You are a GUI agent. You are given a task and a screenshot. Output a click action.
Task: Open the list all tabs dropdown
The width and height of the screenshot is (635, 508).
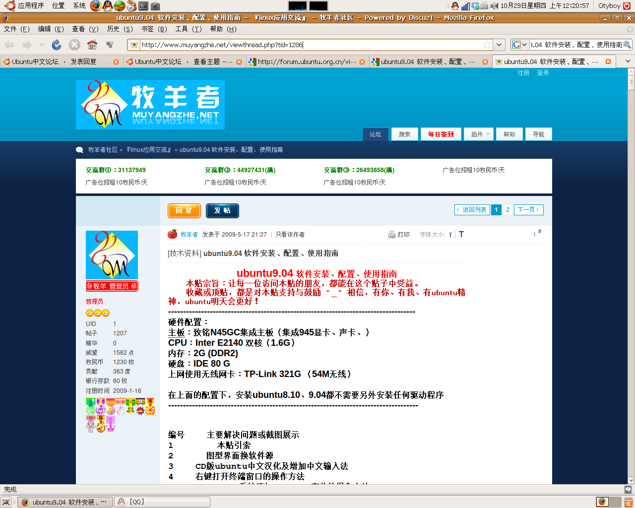click(x=628, y=62)
